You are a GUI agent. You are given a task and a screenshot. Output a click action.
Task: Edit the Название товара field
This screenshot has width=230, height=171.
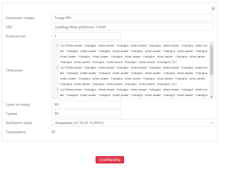(133, 18)
